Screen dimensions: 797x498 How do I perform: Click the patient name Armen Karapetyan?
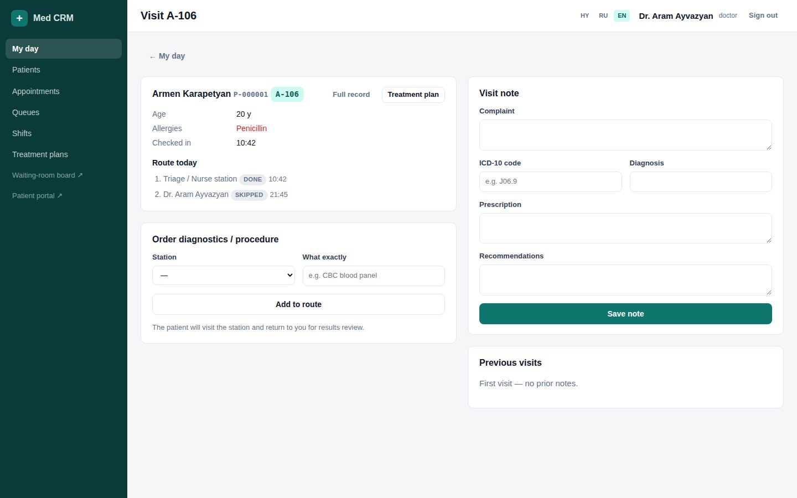(192, 94)
